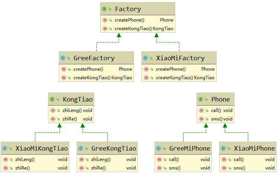Click call() text in GreeMiPhone

coord(174,159)
